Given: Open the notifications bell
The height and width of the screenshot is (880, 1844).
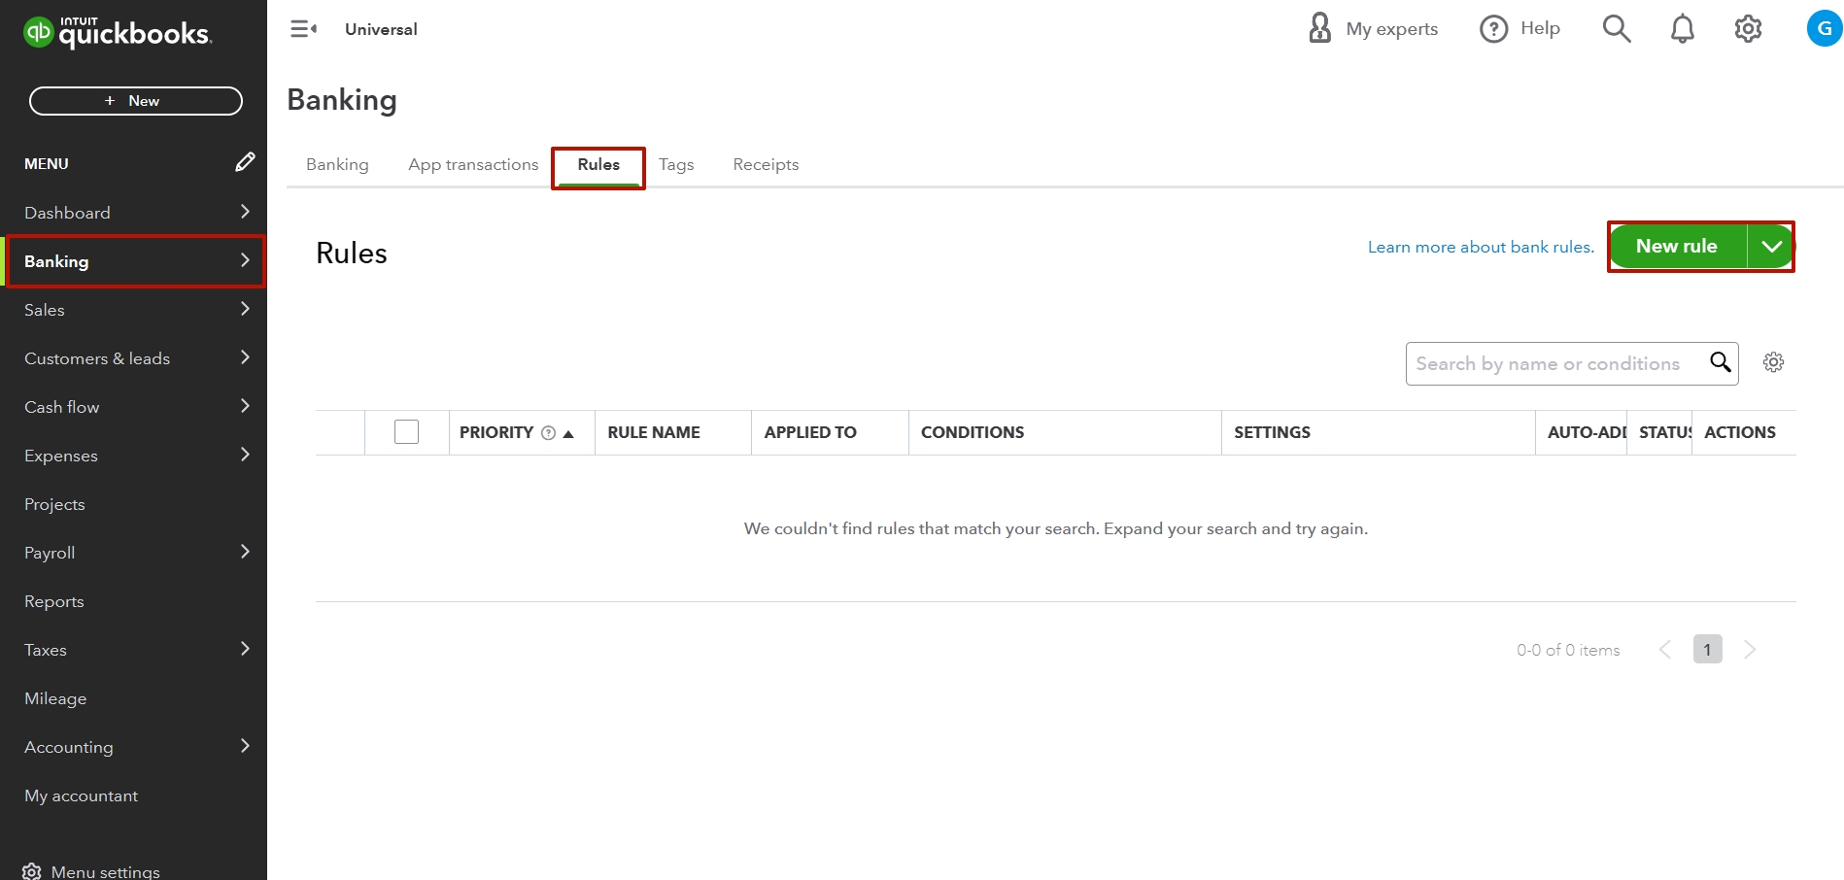Looking at the screenshot, I should [1683, 28].
